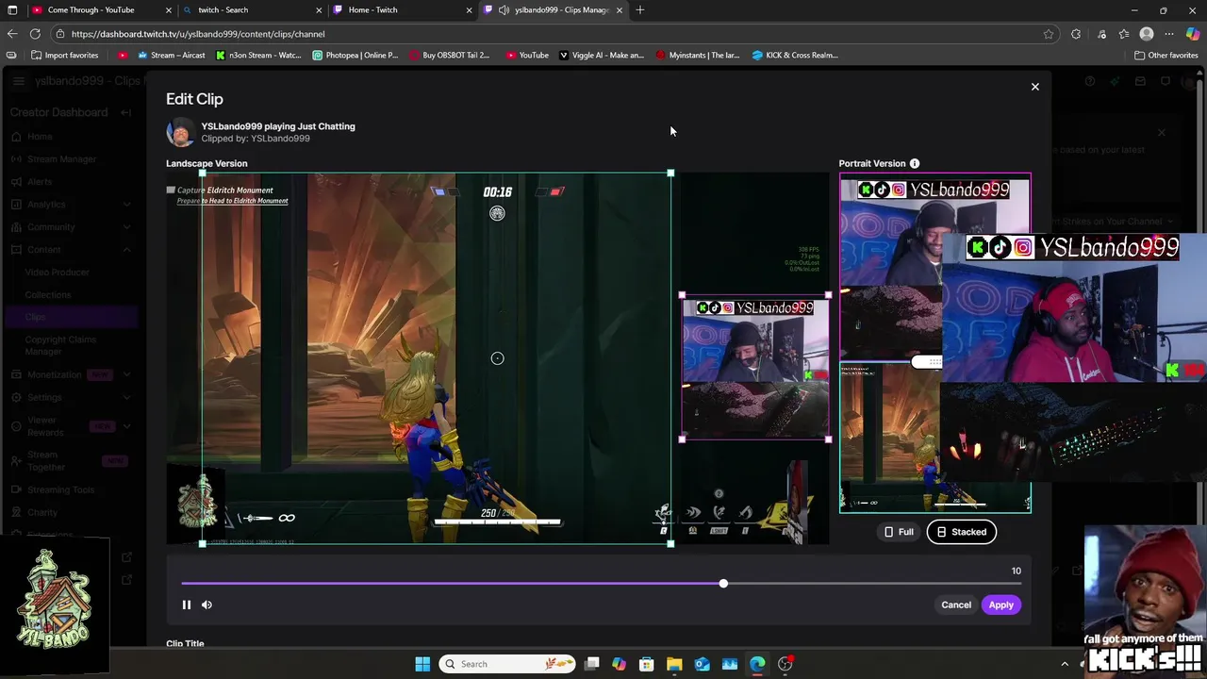Viewport: 1207px width, 679px height.
Task: Click the YSLbando999 streamer avatar
Action: coord(180,132)
